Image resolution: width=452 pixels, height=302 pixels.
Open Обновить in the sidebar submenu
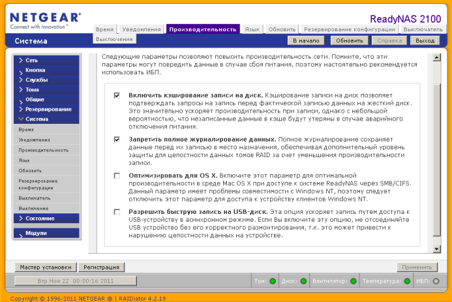tap(46, 171)
